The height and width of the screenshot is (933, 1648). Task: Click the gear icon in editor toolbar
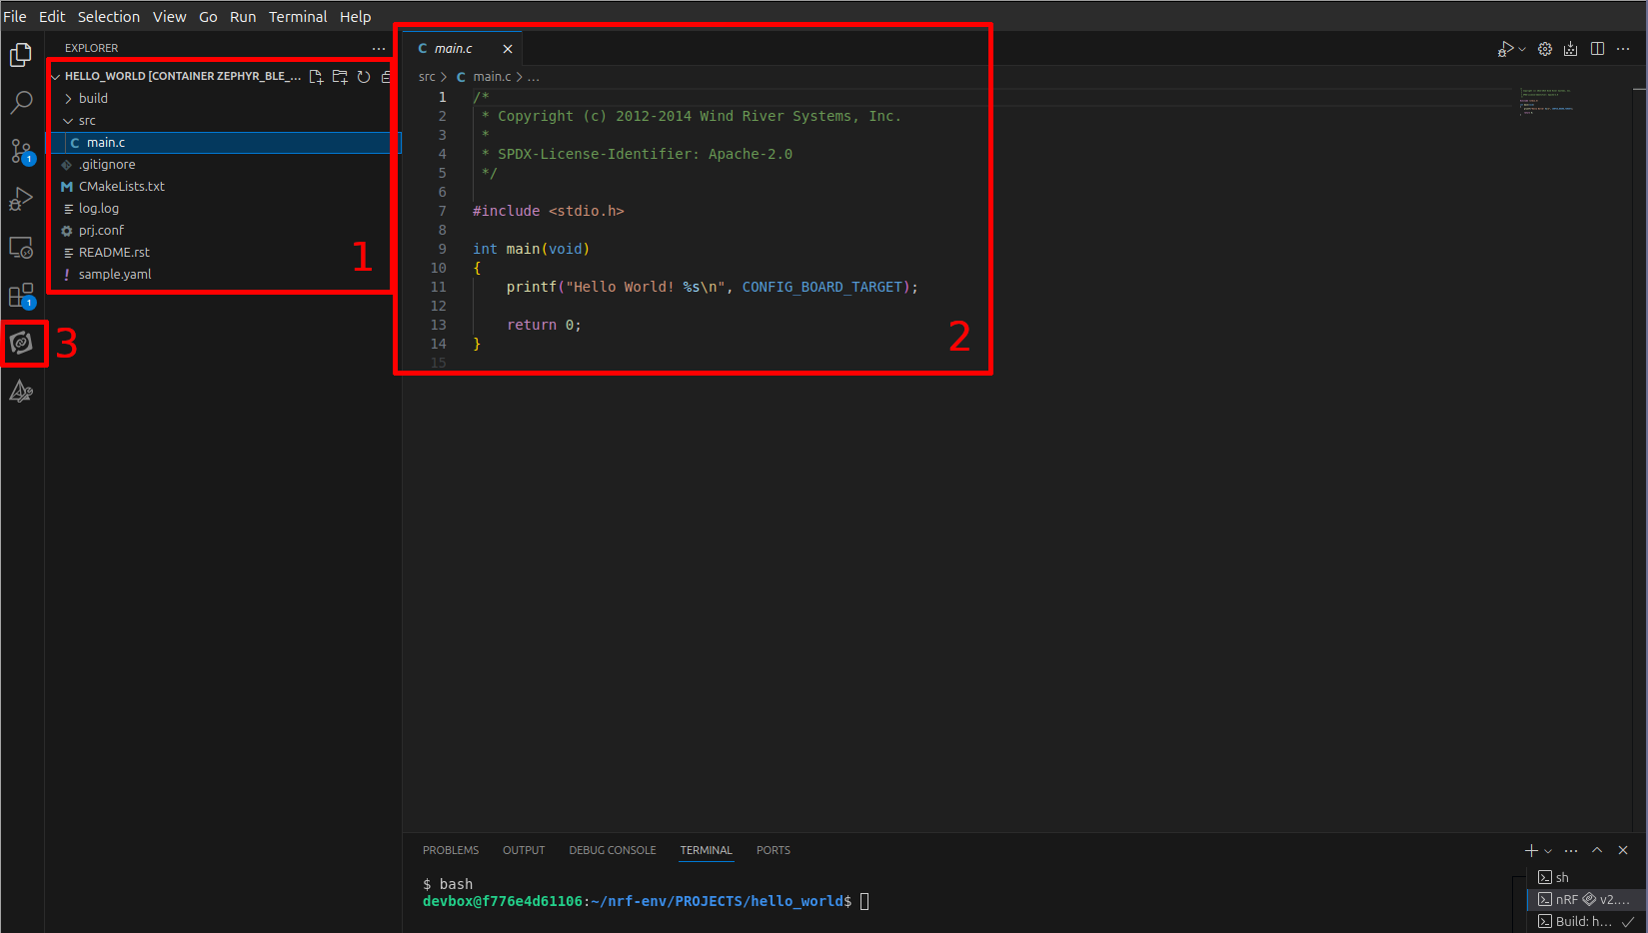(1545, 49)
